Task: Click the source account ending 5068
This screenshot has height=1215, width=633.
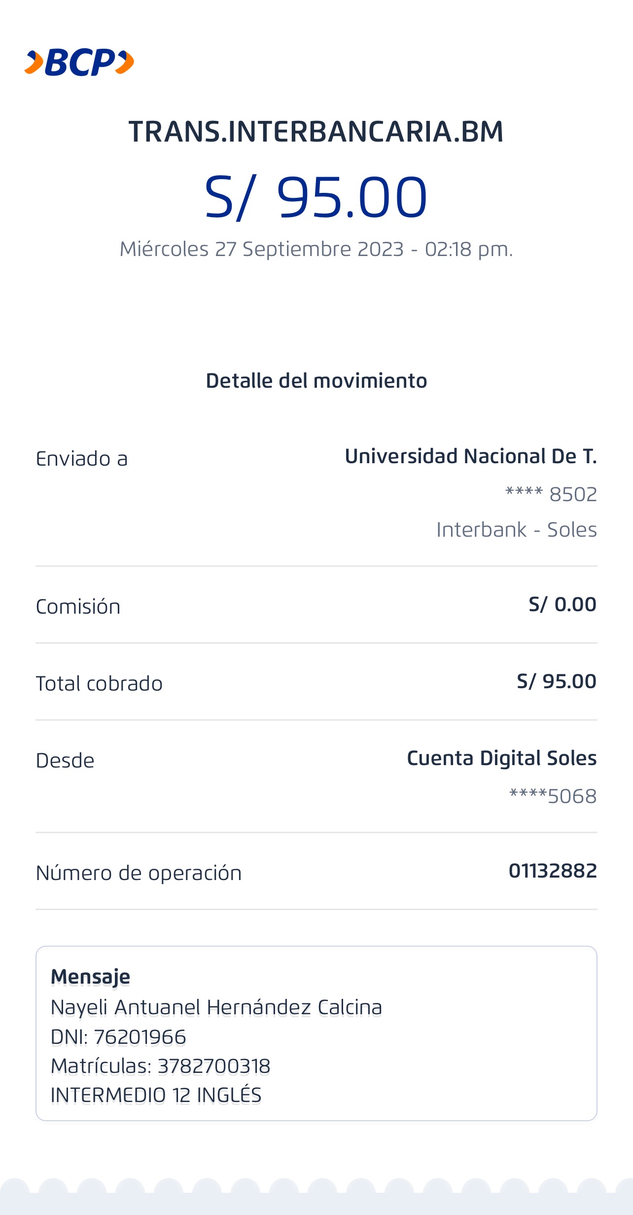Action: point(553,796)
